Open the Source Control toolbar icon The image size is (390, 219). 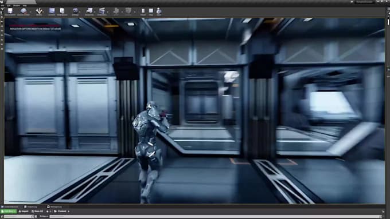pos(24,11)
